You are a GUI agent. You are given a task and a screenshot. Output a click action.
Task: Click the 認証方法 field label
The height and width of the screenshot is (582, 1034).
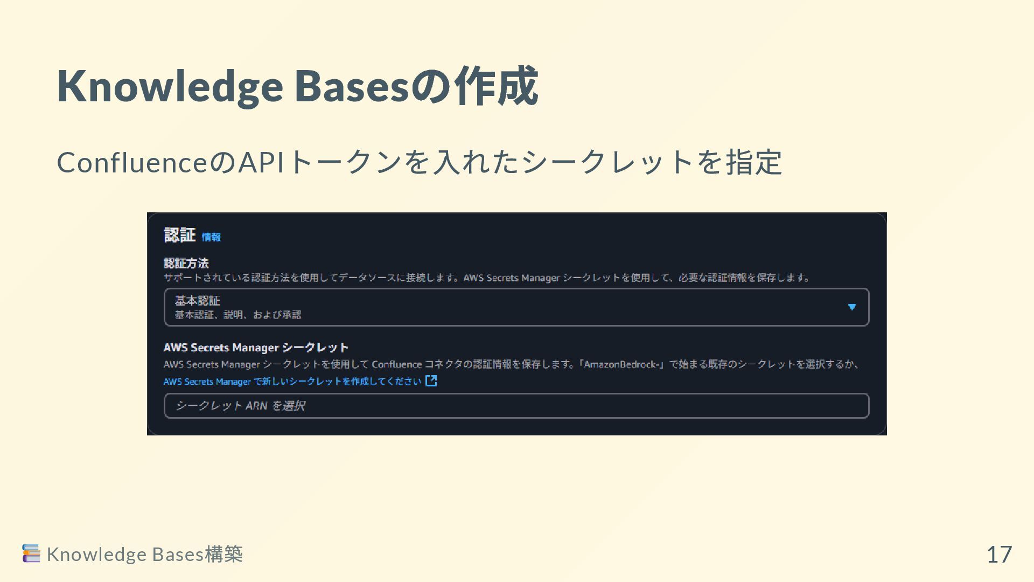[x=186, y=264]
